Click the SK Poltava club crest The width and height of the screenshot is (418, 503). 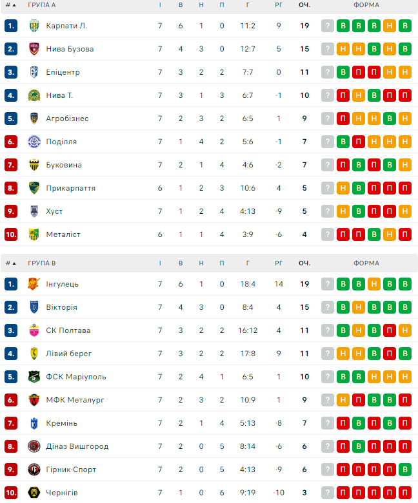point(34,330)
